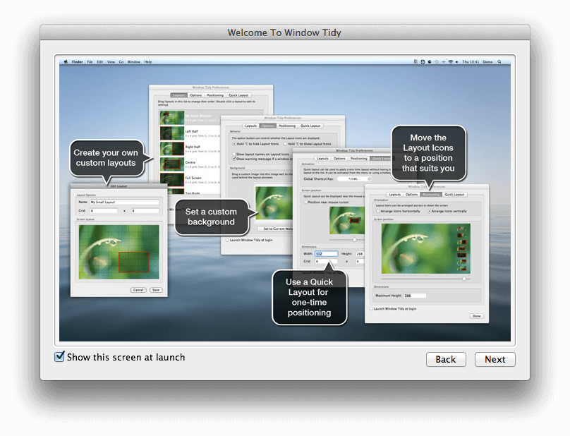
Task: Go Back to the previous welcome page
Action: pos(446,359)
